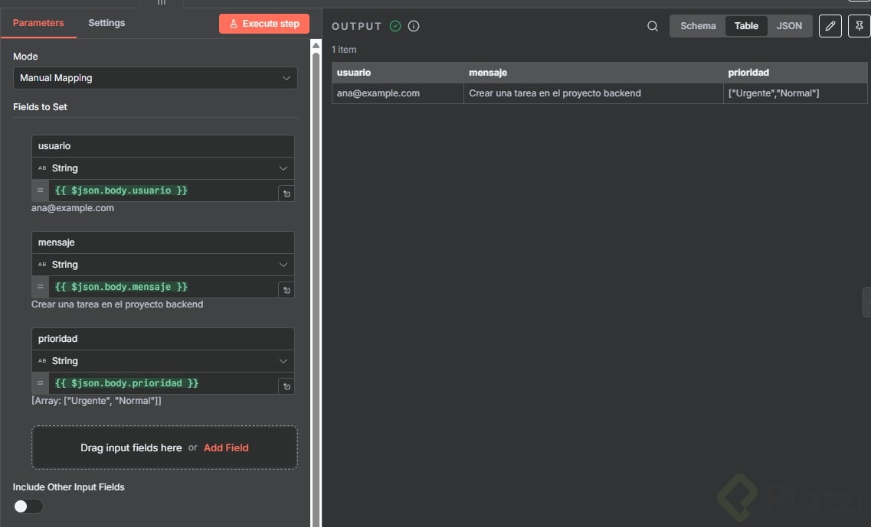Open the type dropdown for mensaje field

pyautogui.click(x=162, y=265)
